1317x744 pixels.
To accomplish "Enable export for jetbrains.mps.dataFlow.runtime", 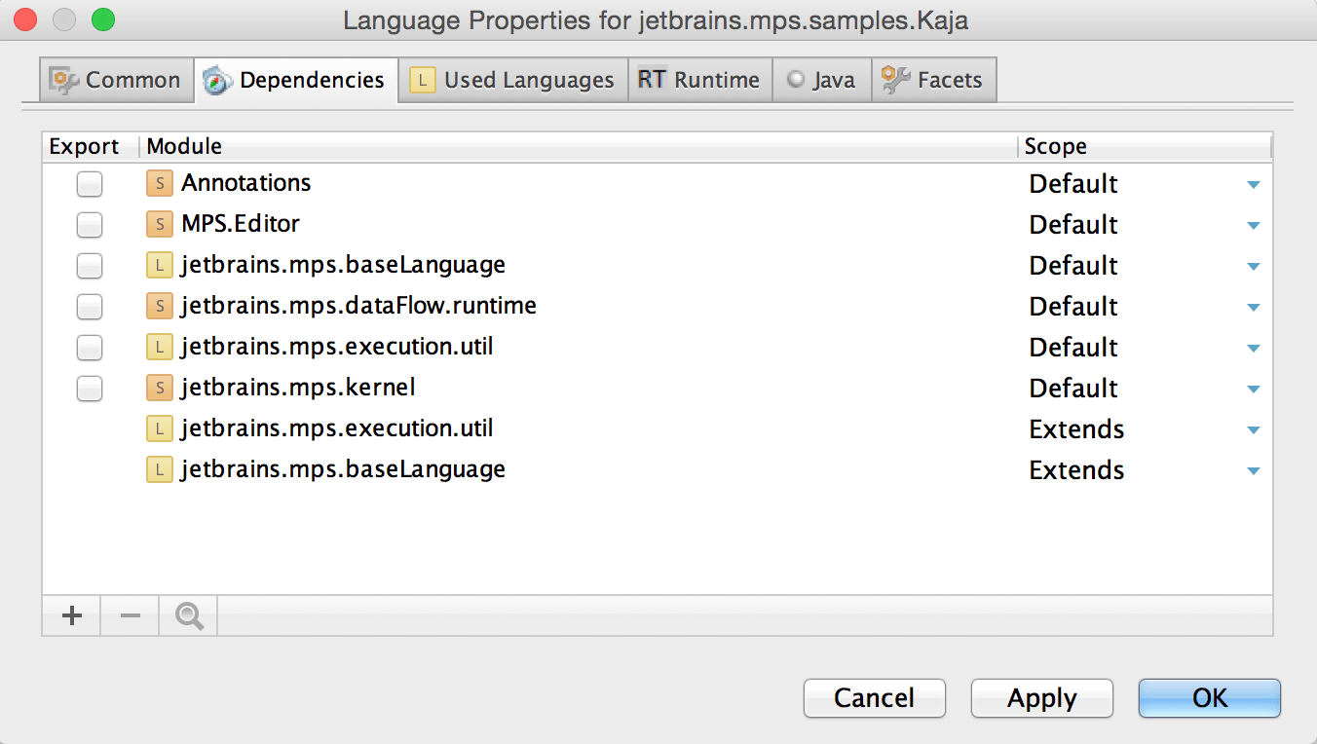I will [x=89, y=306].
